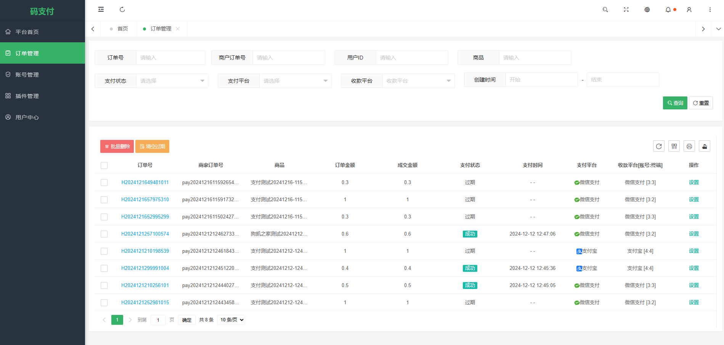Click the print table icon
This screenshot has height=345, width=724.
pyautogui.click(x=689, y=146)
